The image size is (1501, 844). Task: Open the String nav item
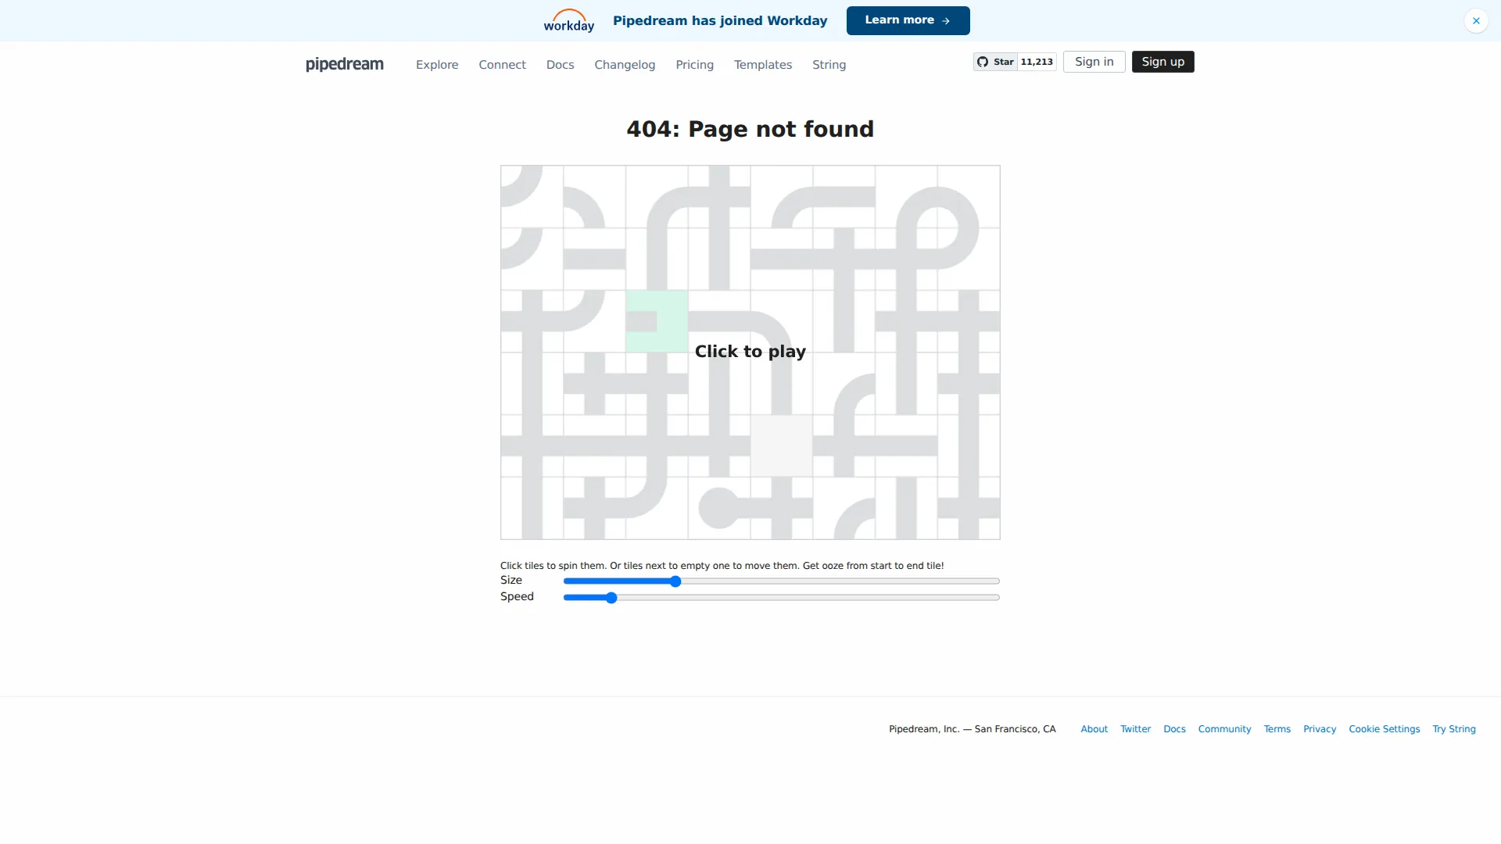[829, 64]
